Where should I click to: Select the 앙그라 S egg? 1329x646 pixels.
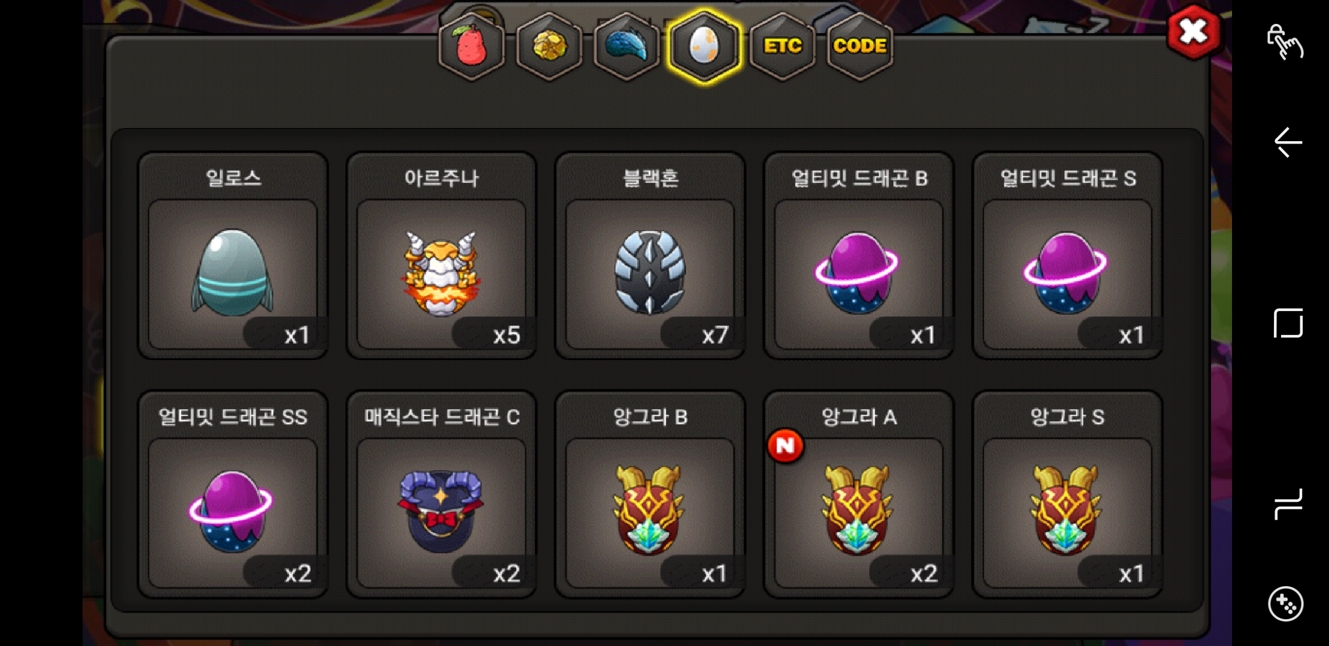point(1067,495)
